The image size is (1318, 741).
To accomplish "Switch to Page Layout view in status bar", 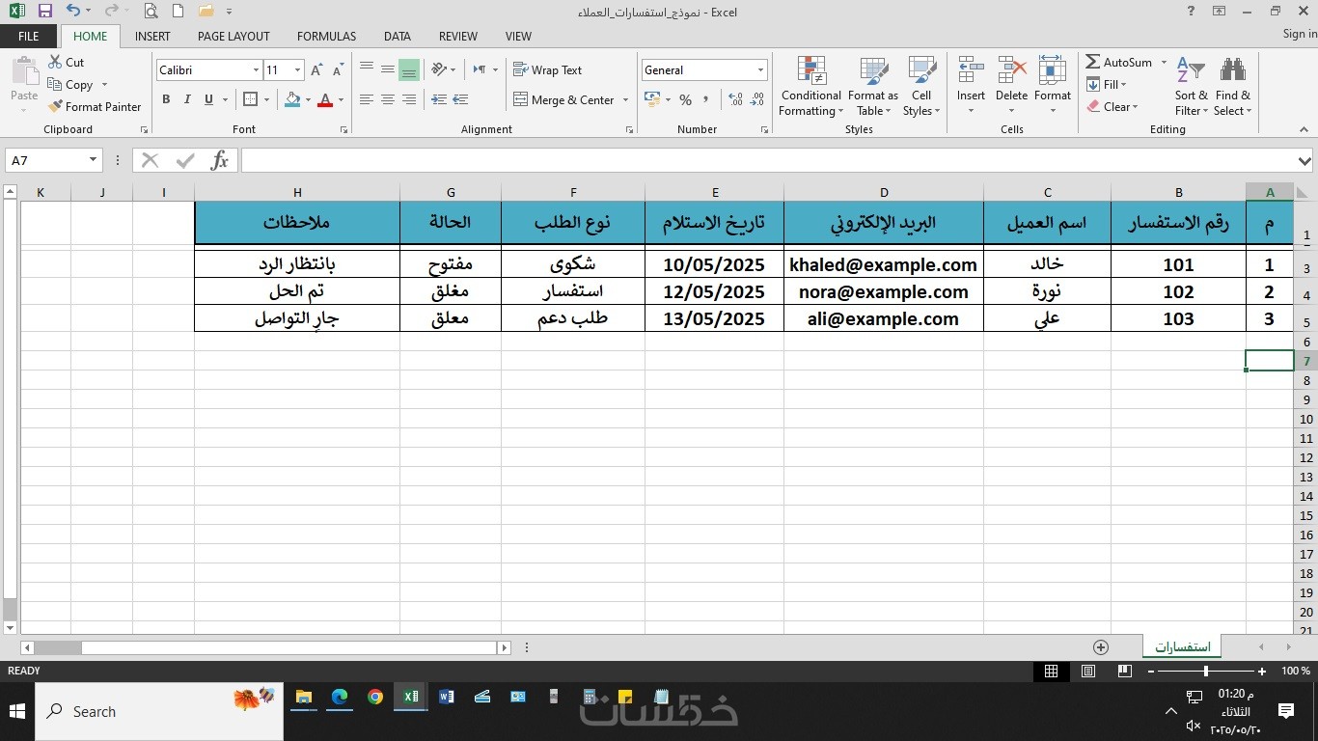I will 1088,672.
